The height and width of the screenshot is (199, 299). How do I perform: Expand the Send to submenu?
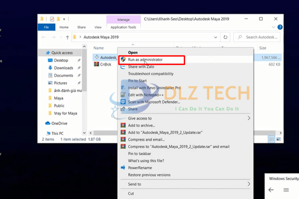point(249,184)
